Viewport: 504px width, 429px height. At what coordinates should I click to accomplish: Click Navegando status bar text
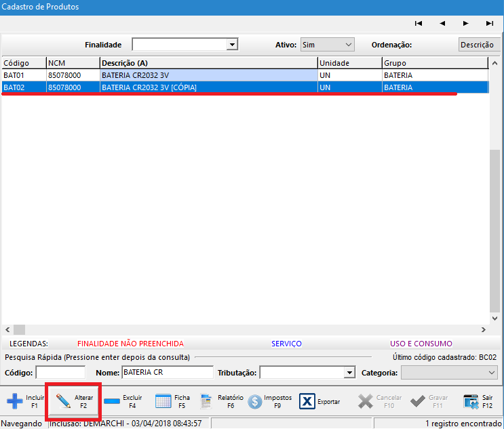(22, 424)
